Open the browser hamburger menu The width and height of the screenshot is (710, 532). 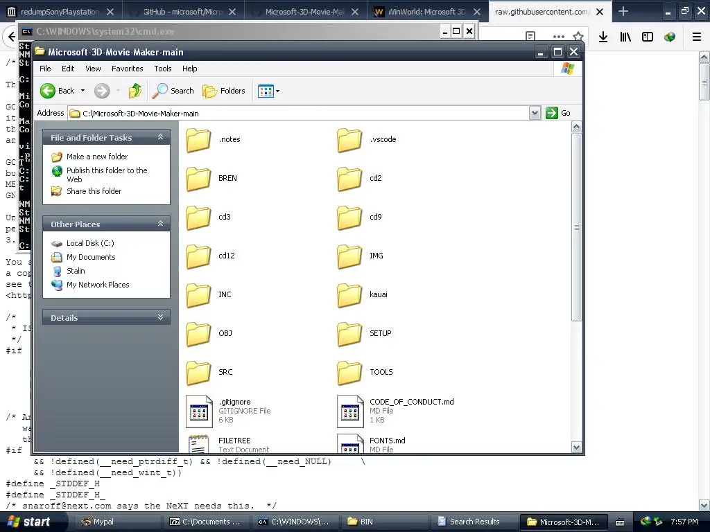[x=697, y=37]
